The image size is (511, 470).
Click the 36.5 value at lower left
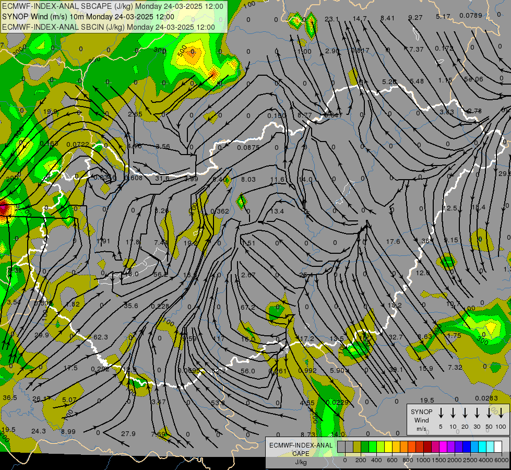pyautogui.click(x=10, y=397)
